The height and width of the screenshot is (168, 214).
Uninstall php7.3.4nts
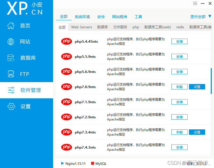click(x=180, y=132)
